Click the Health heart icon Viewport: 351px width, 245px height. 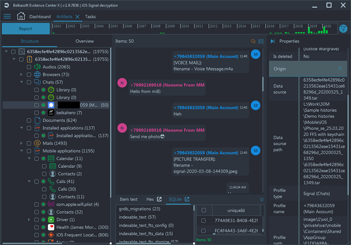pos(51,227)
